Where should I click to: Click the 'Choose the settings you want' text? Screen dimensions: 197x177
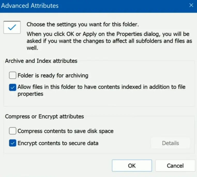click(83, 25)
